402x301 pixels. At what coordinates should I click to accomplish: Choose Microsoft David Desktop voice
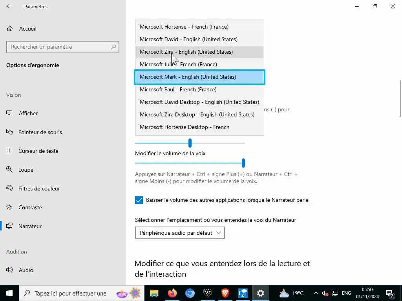click(x=199, y=102)
